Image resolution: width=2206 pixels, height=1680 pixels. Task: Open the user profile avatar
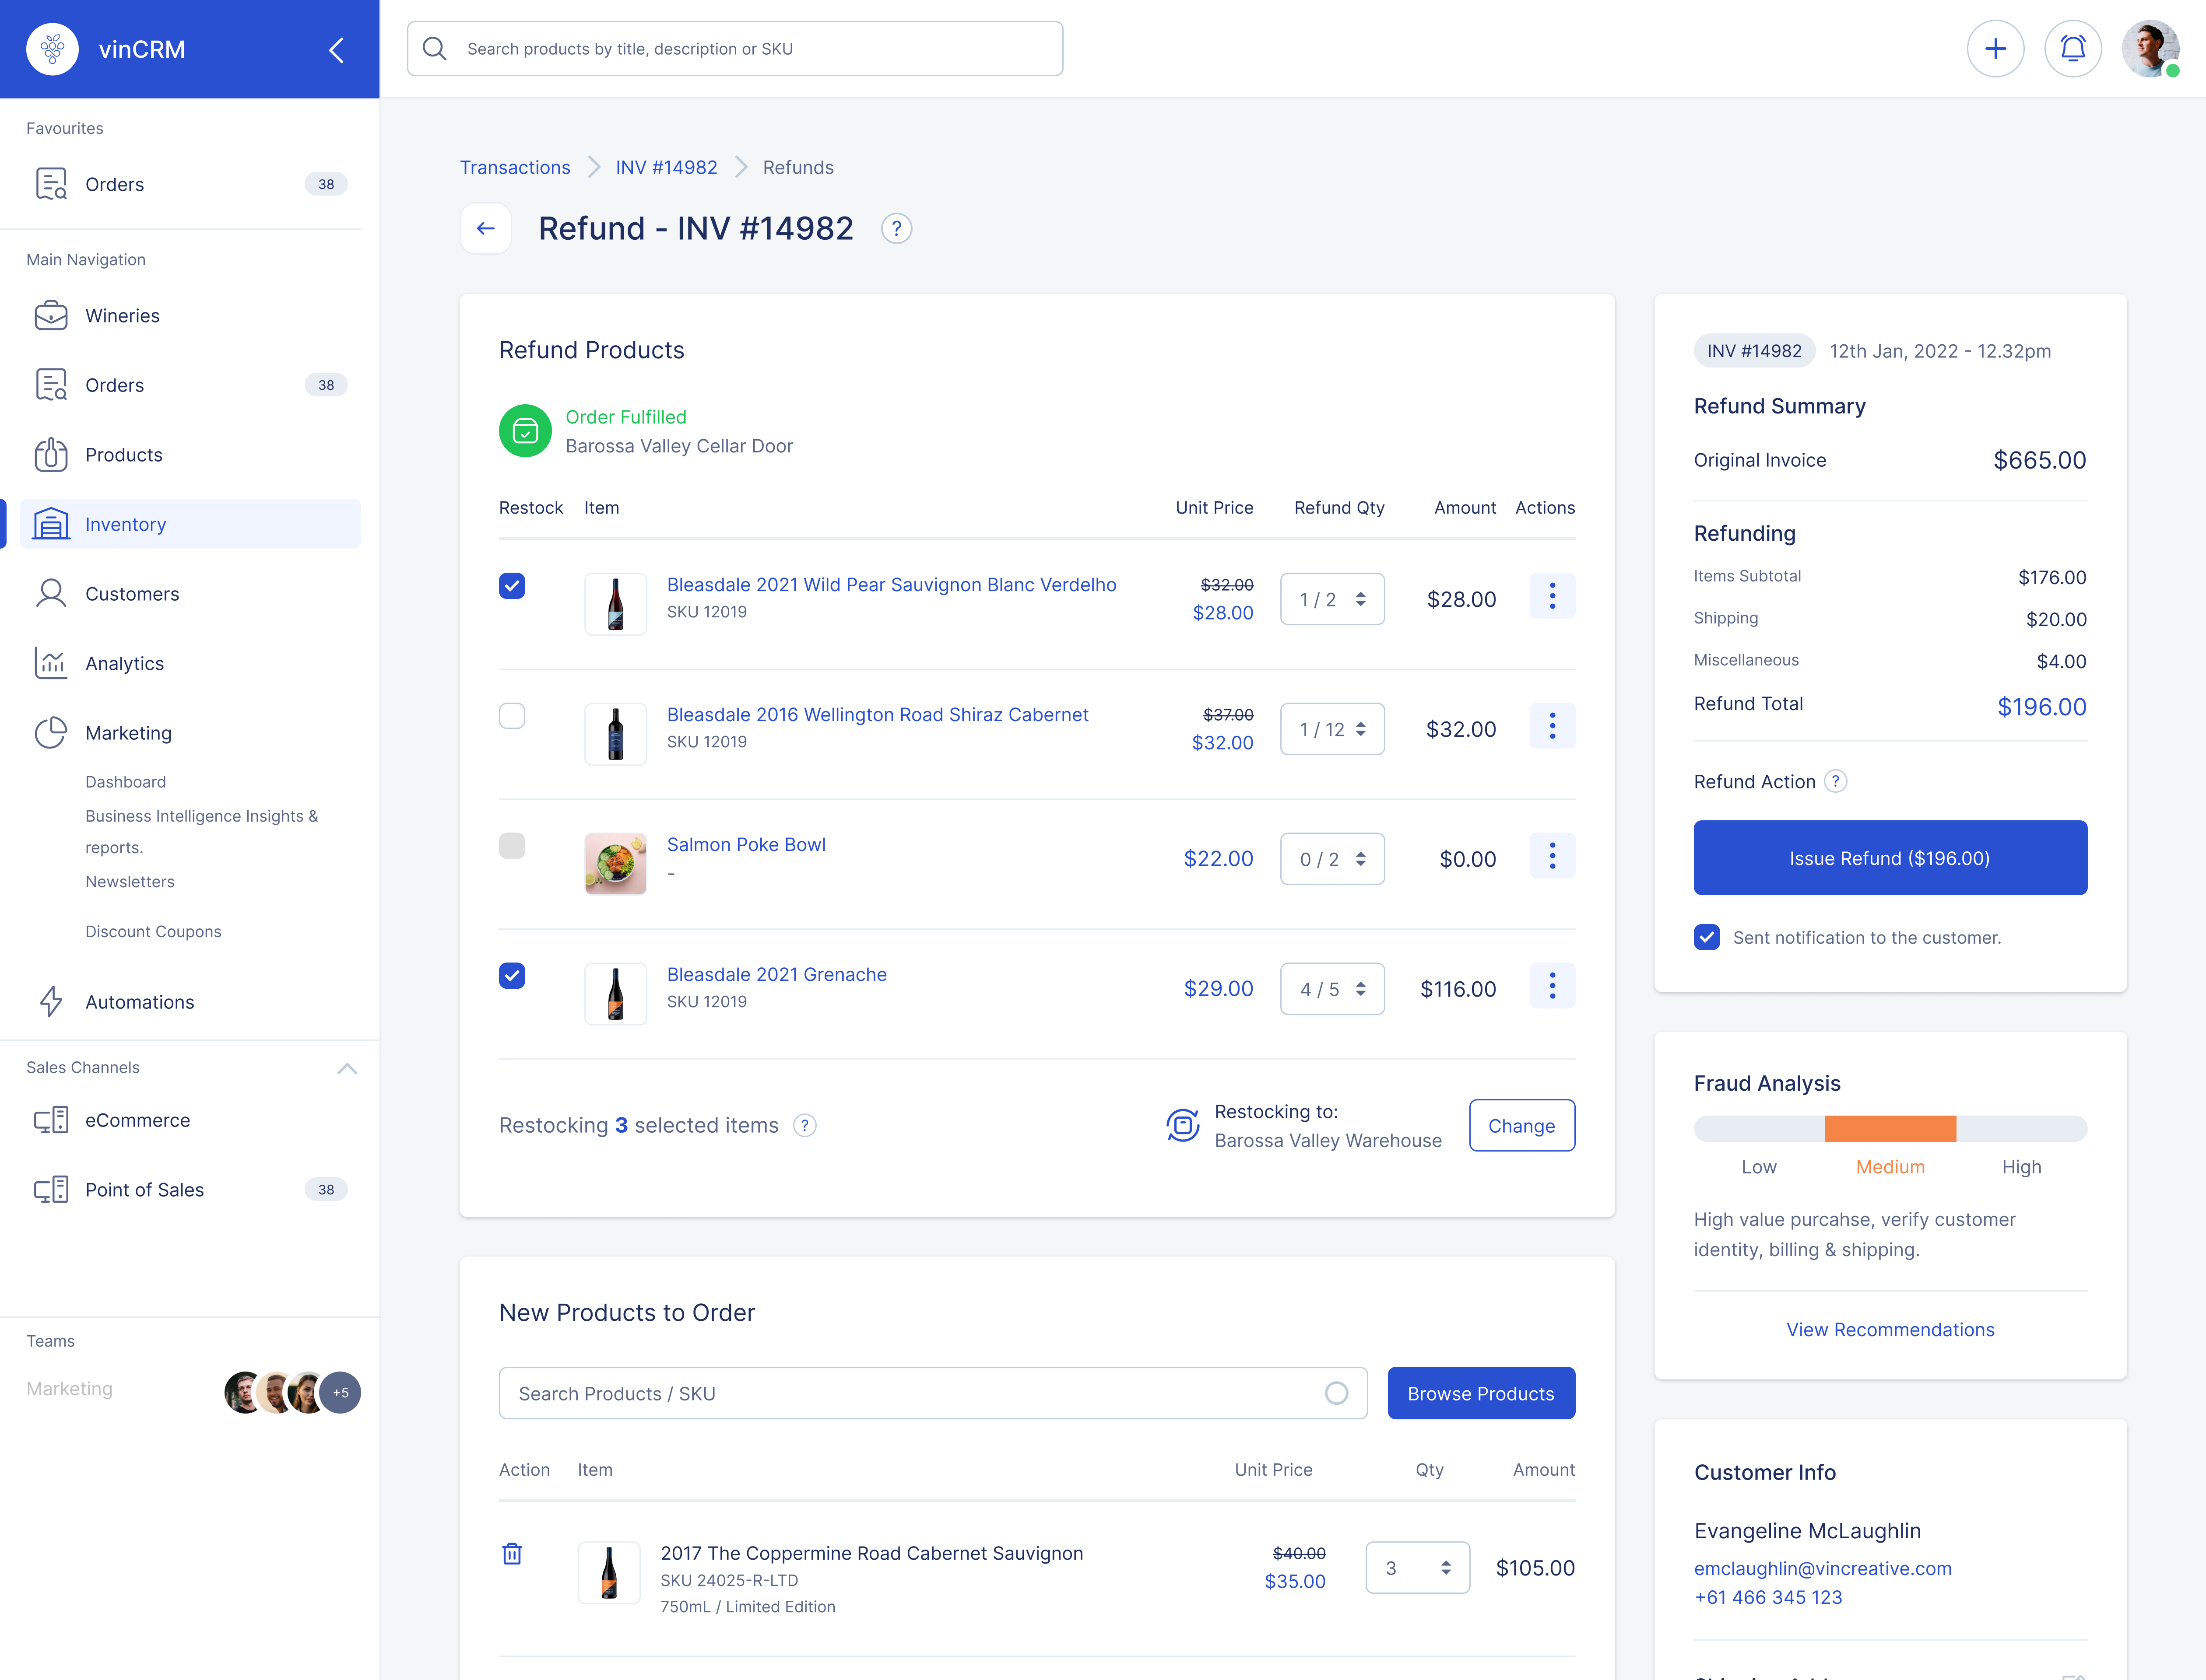point(2150,49)
